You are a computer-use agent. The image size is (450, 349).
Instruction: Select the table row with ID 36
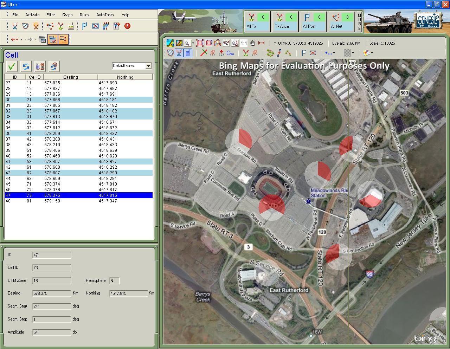tap(79, 134)
